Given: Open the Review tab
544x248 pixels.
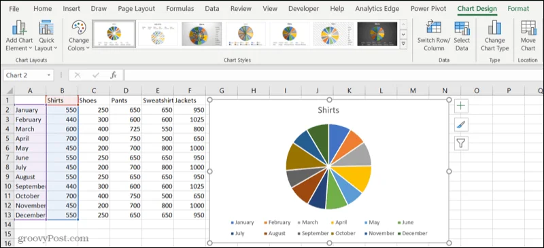Looking at the screenshot, I should pos(241,9).
